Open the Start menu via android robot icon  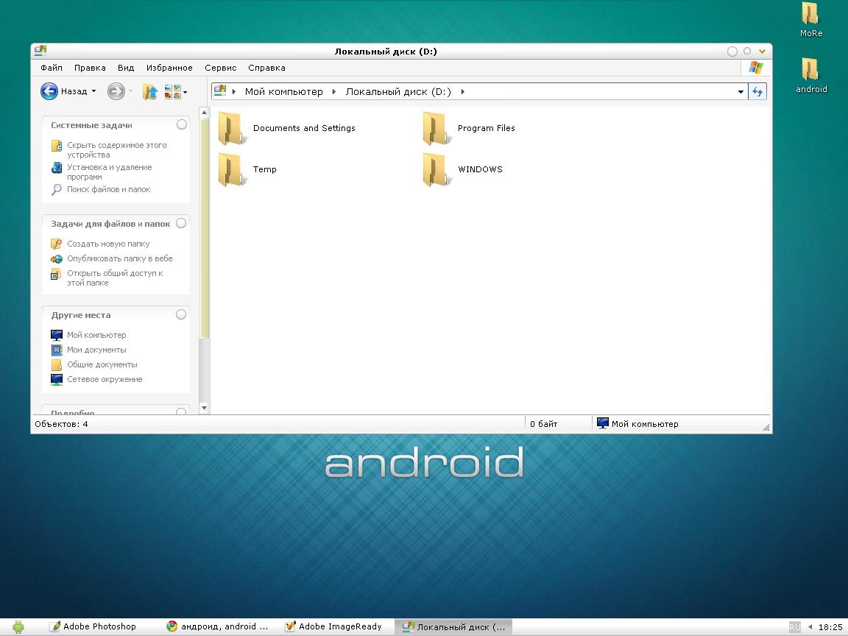[18, 626]
